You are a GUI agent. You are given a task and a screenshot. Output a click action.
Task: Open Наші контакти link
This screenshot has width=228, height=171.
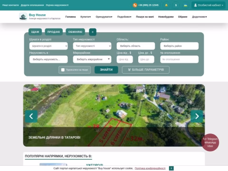click(10, 5)
